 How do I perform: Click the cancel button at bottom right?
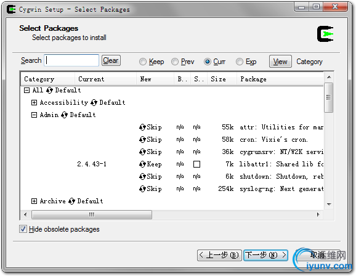(x=318, y=255)
